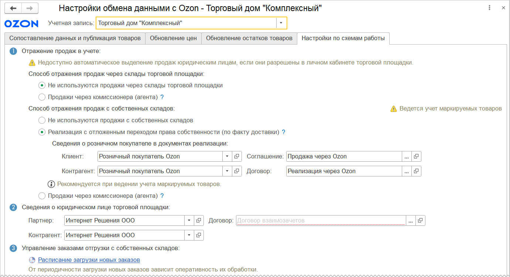Click help question mark beside Реализация с отложенным переходом
This screenshot has width=510, height=277.
pyautogui.click(x=284, y=132)
